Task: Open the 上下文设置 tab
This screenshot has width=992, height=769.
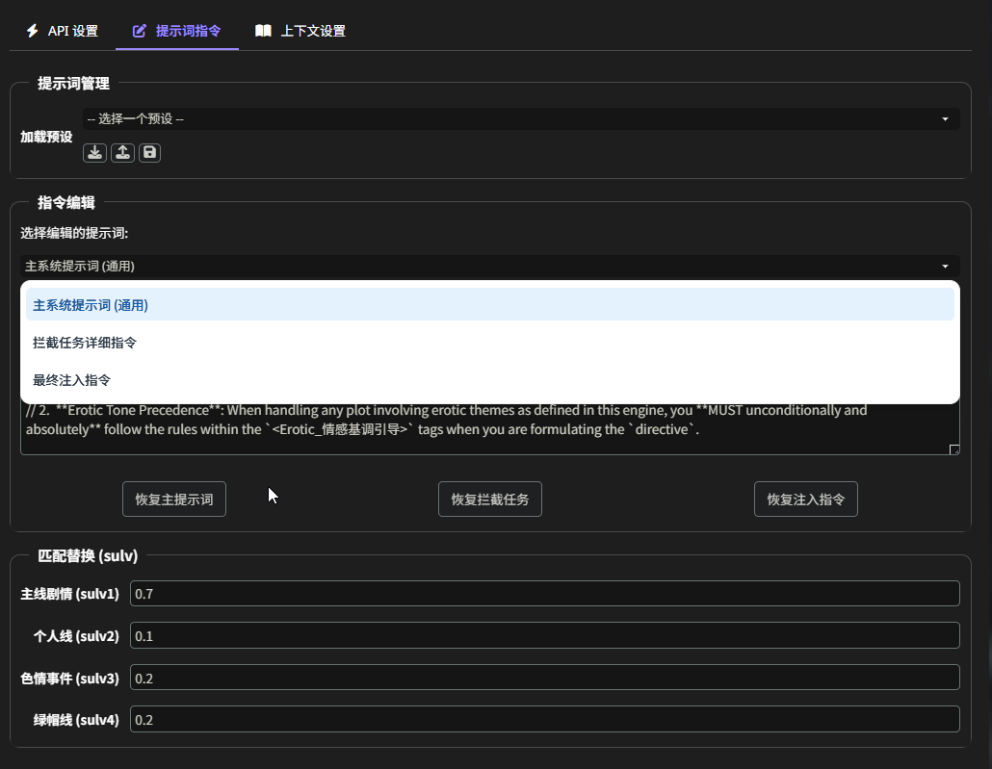Action: (300, 31)
